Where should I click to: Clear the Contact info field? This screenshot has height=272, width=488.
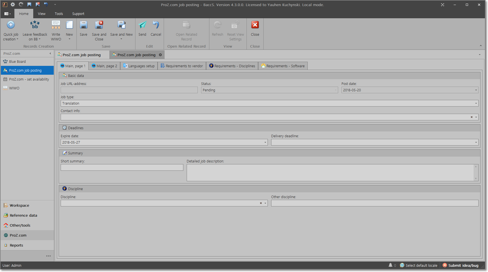(472, 117)
